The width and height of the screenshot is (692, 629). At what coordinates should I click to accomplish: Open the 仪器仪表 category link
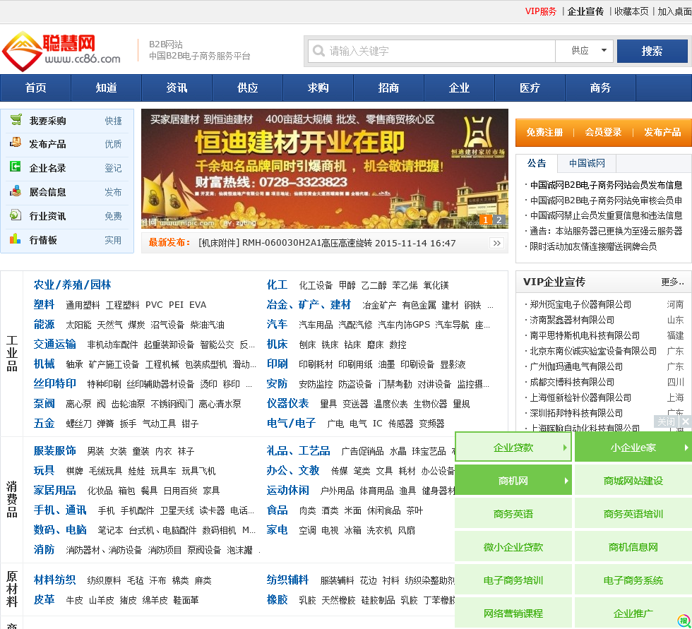click(x=288, y=403)
